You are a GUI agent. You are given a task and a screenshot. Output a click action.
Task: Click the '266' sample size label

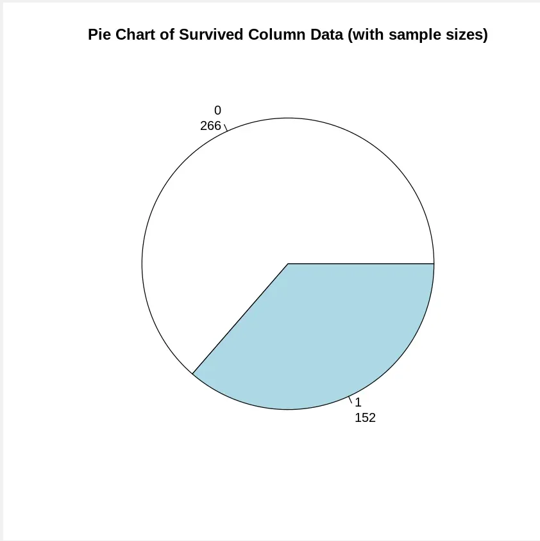210,125
